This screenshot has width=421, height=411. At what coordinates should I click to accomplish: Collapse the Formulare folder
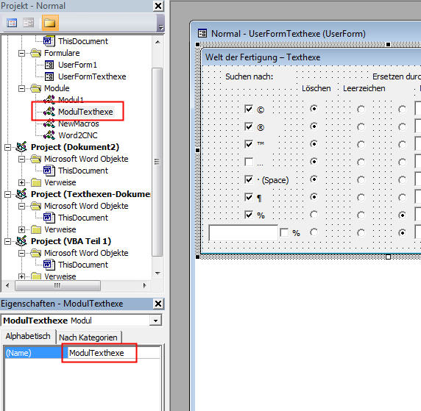(x=22, y=53)
